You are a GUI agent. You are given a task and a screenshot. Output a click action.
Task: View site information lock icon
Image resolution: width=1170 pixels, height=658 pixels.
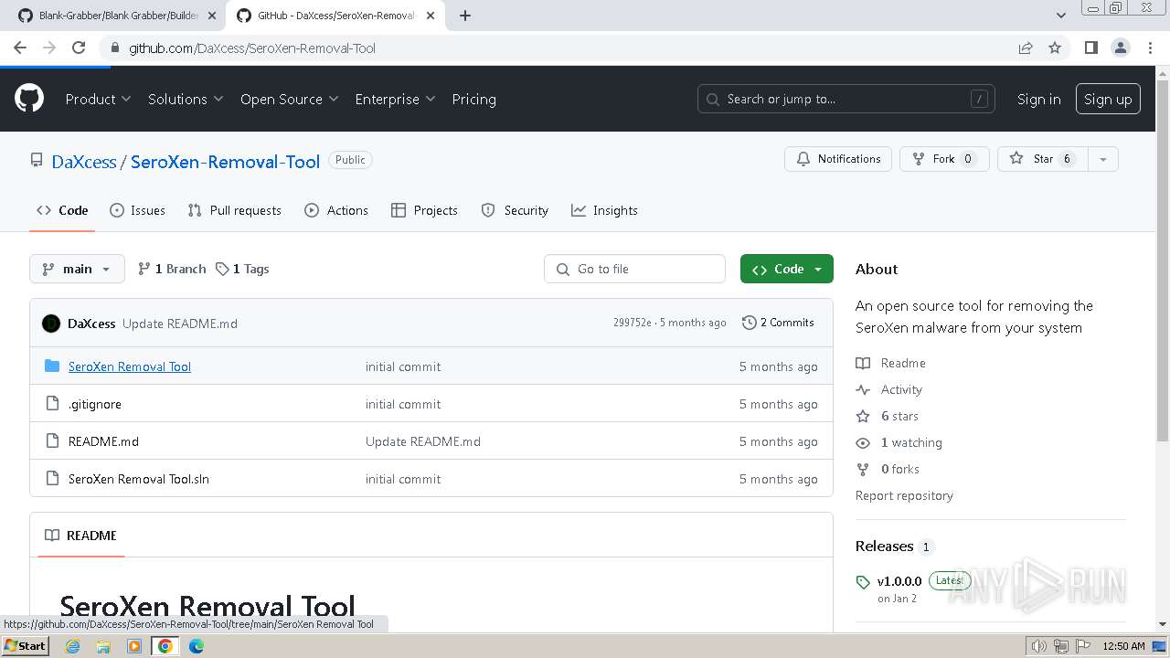(x=114, y=48)
